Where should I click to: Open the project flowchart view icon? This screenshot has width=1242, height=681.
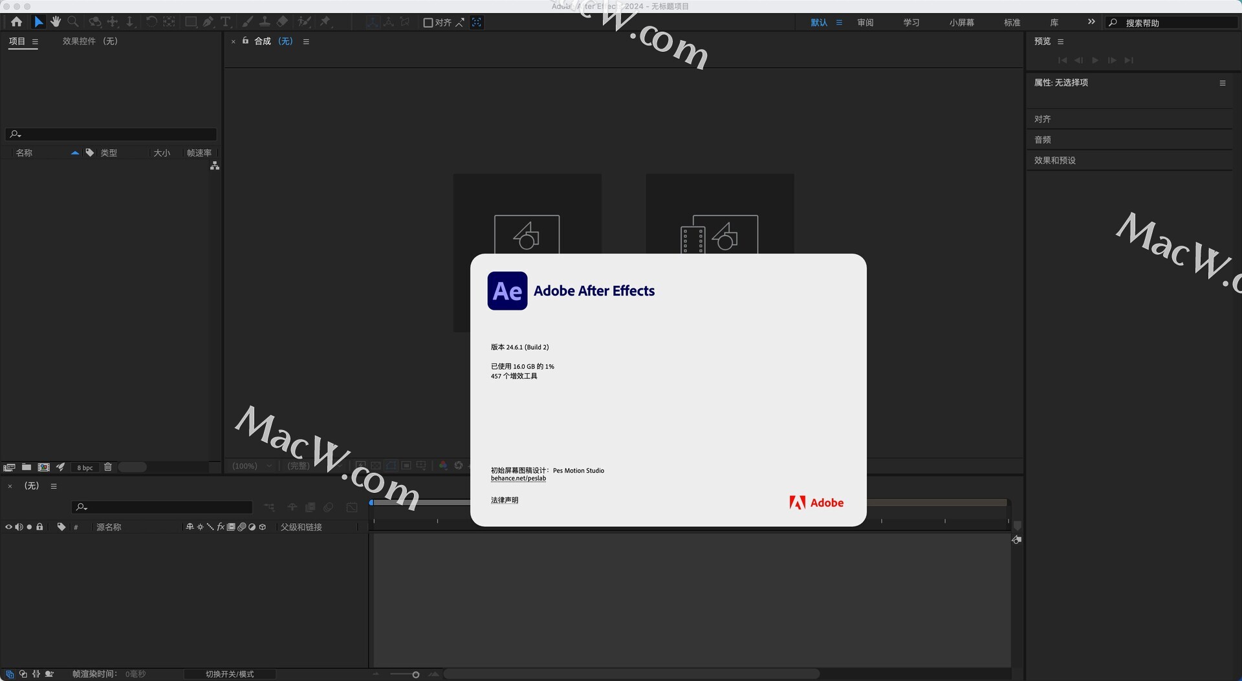(x=215, y=166)
